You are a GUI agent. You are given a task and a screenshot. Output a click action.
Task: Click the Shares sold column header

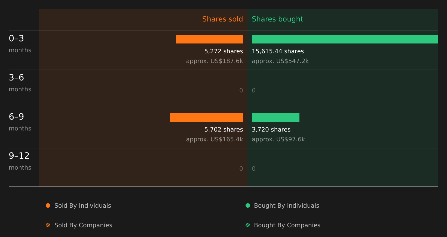(223, 19)
